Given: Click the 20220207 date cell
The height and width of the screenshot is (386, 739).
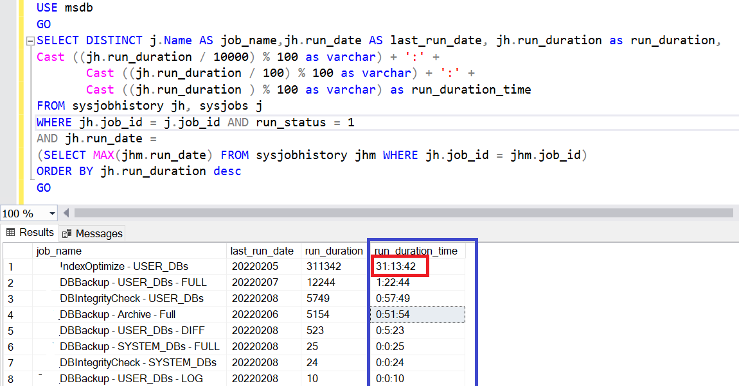Looking at the screenshot, I should pos(264,283).
